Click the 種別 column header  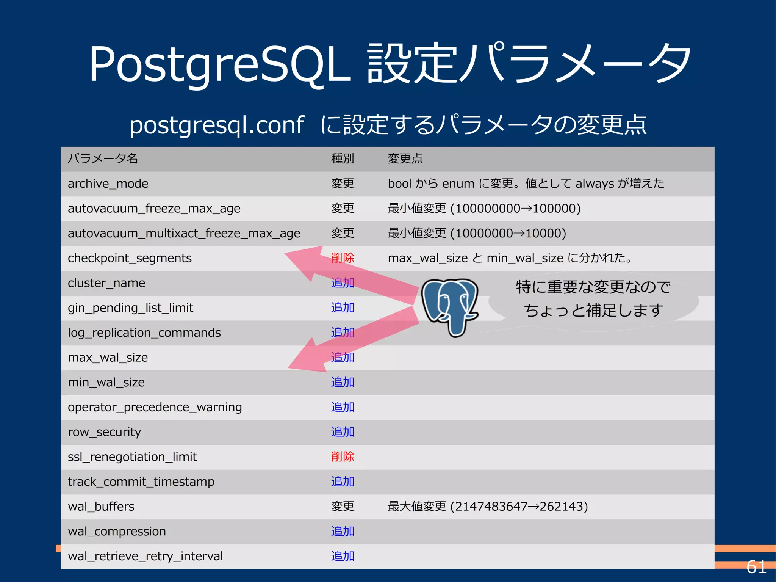pyautogui.click(x=342, y=158)
